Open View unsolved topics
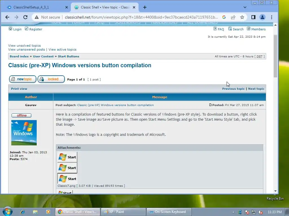The height and width of the screenshot is (216, 289). (24, 45)
